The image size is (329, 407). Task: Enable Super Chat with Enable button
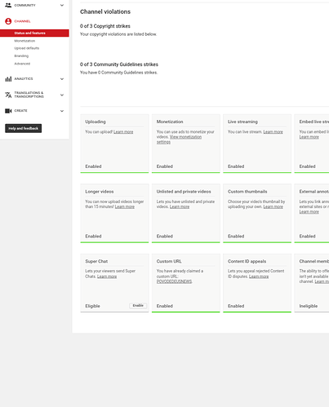tap(138, 306)
